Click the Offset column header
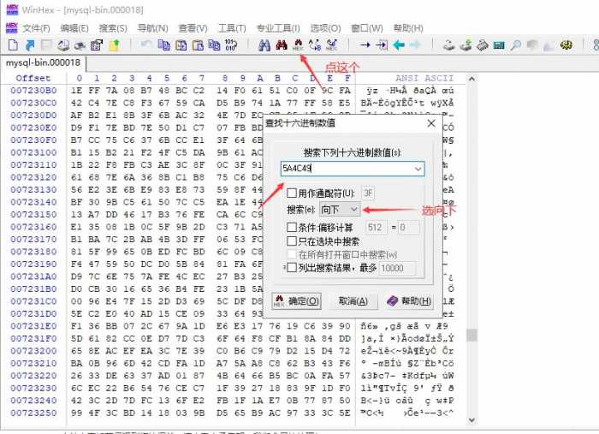This screenshot has width=599, height=434. [33, 78]
